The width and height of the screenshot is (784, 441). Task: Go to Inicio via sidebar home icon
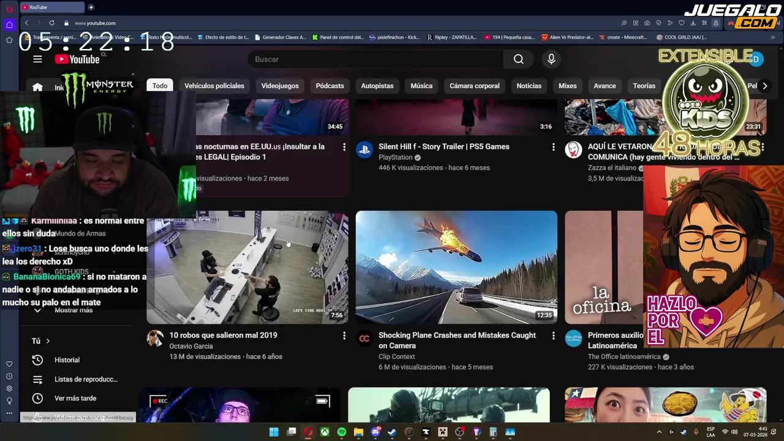coord(37,86)
